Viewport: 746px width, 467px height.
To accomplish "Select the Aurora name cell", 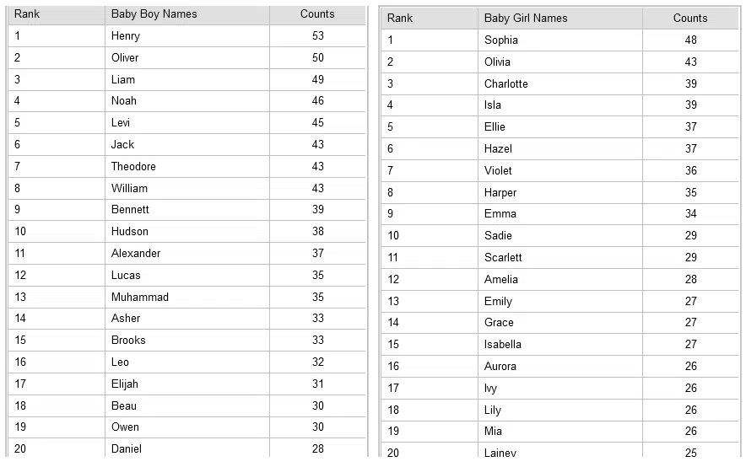I will coord(560,367).
